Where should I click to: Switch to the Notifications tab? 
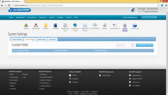pos(42,39)
